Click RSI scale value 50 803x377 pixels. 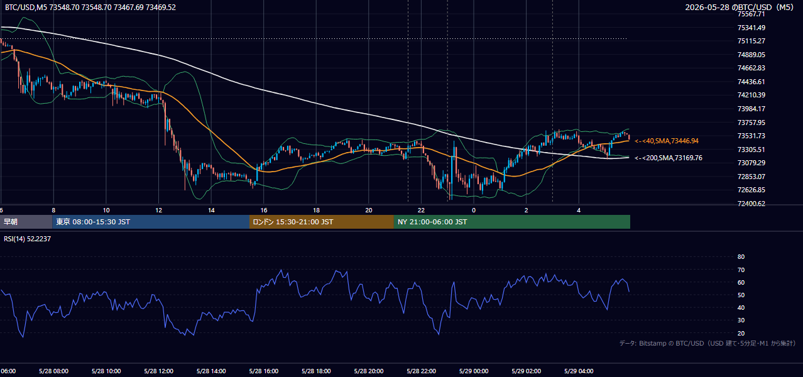[741, 295]
